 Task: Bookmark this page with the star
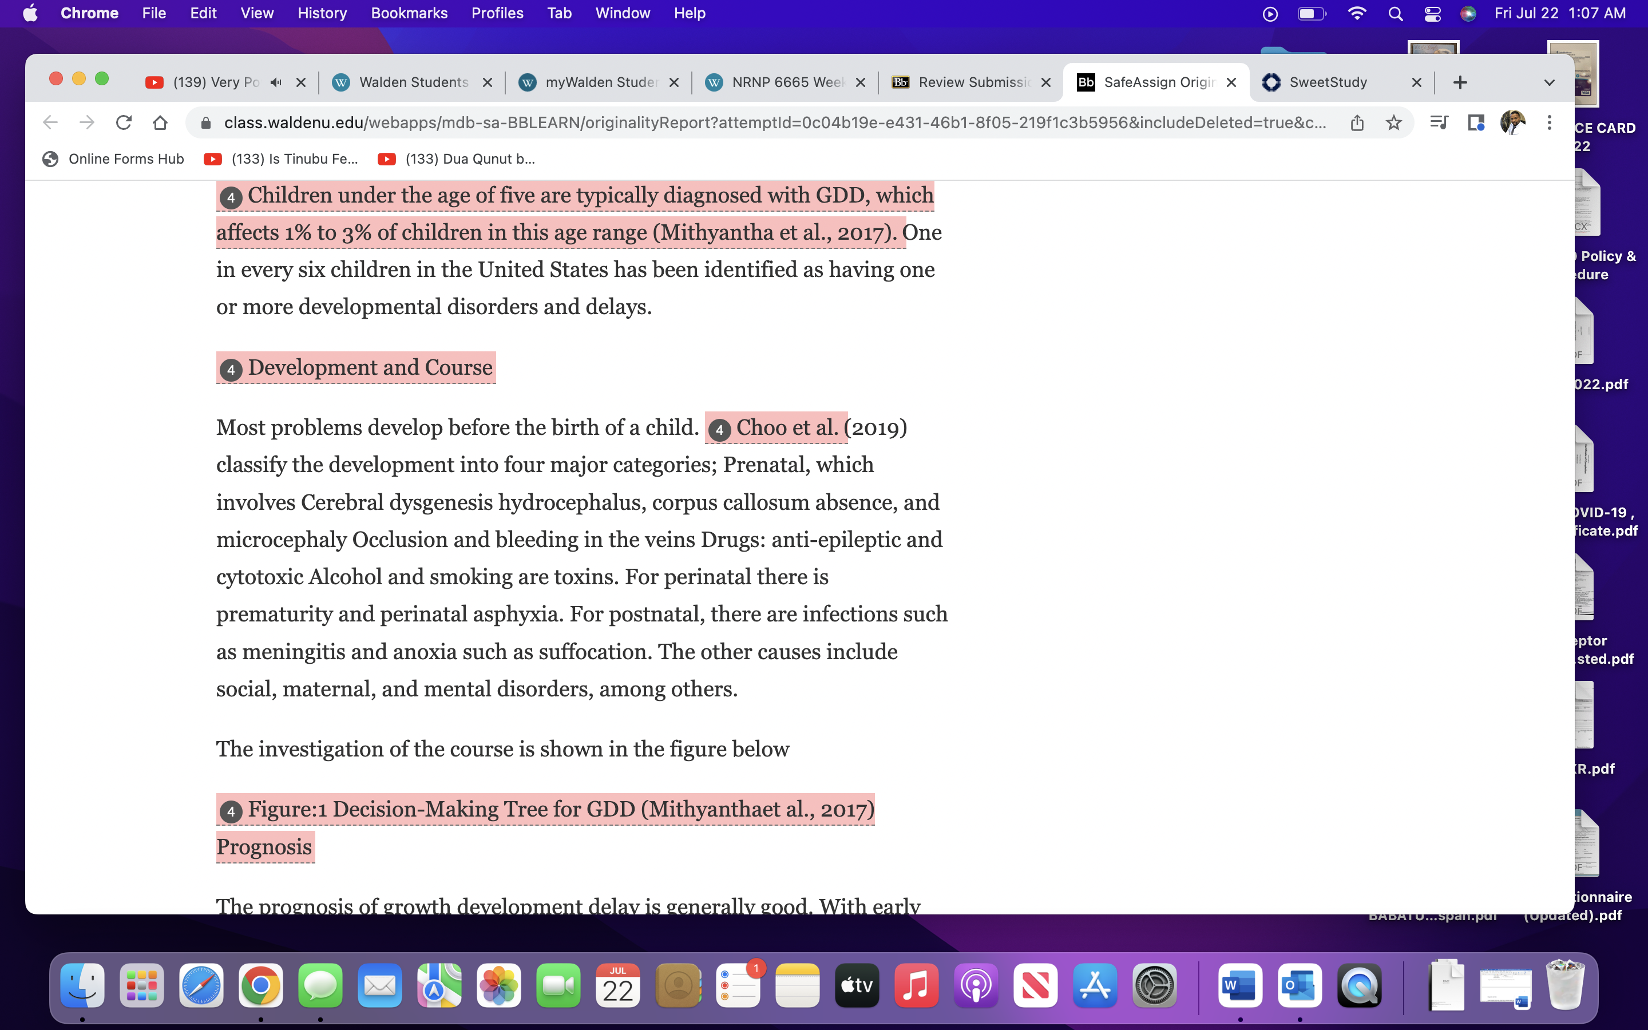[x=1393, y=122]
